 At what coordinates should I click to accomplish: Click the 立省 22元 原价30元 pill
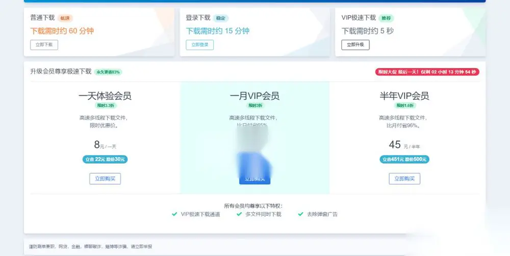coord(105,160)
